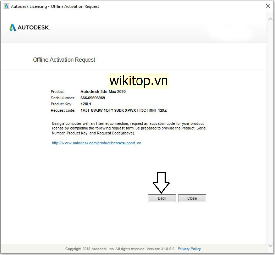Click the window title bar text
The height and width of the screenshot is (255, 275).
pos(55,6)
